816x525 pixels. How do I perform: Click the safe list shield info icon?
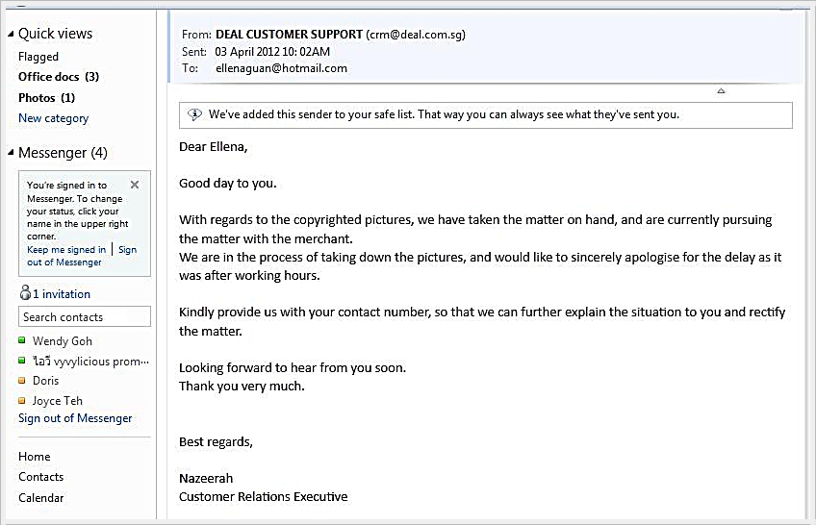[193, 114]
